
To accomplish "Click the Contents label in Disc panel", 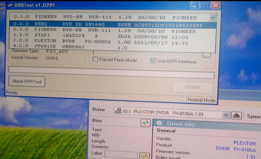I will coord(100,147).
